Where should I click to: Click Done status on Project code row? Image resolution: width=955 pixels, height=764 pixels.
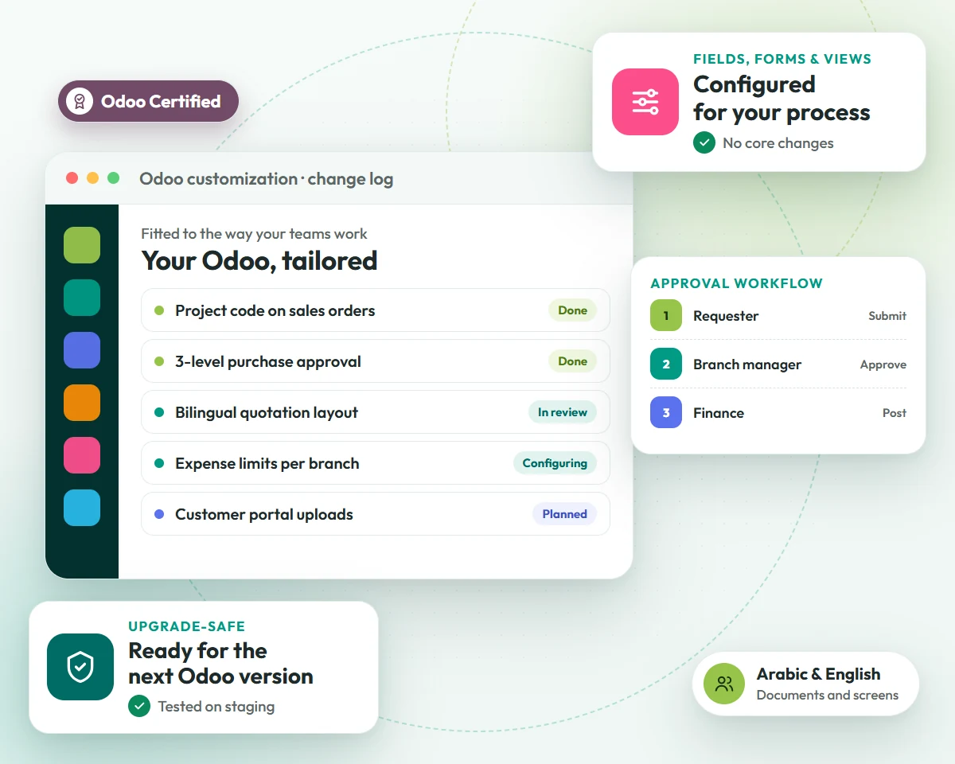click(572, 310)
